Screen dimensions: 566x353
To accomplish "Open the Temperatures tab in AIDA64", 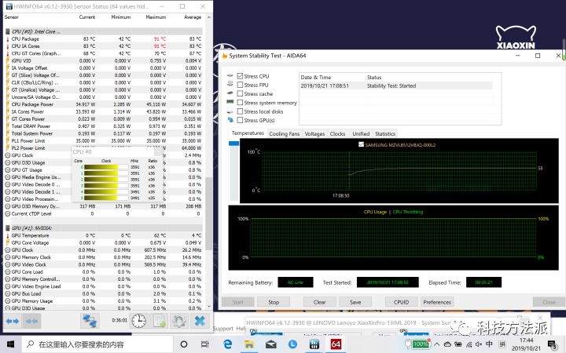I will click(x=248, y=133).
